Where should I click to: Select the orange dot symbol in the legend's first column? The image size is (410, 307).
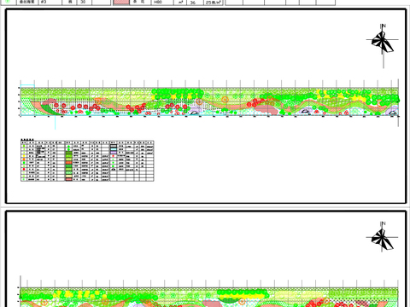(24, 159)
